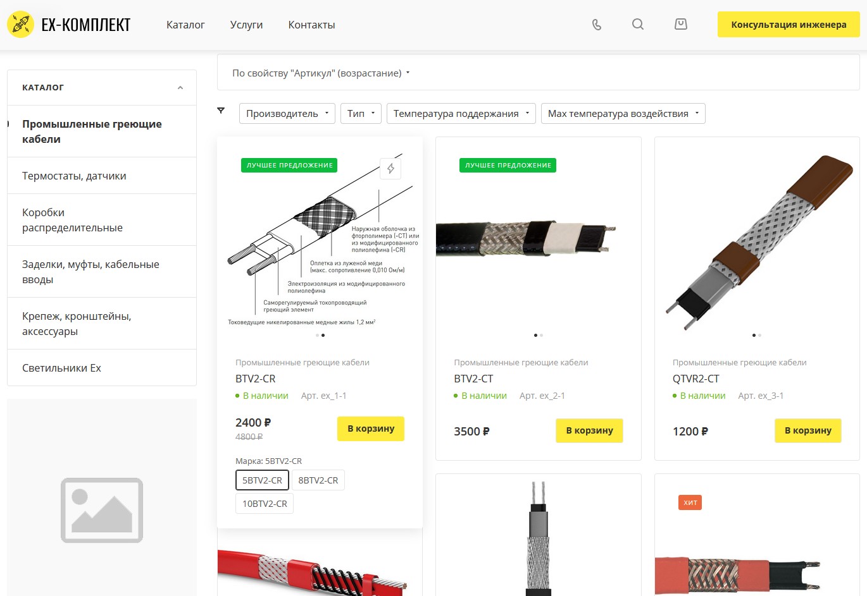
Task: Open the Услуги menu item
Action: click(246, 25)
